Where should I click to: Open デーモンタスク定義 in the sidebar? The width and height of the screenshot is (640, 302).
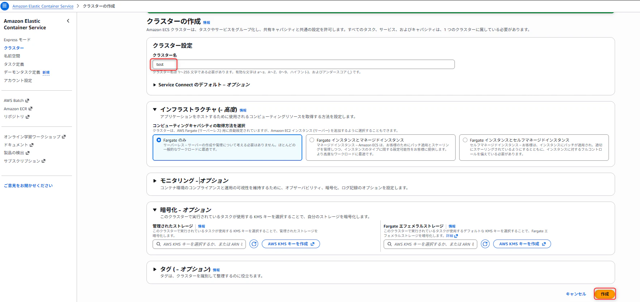[x=22, y=72]
